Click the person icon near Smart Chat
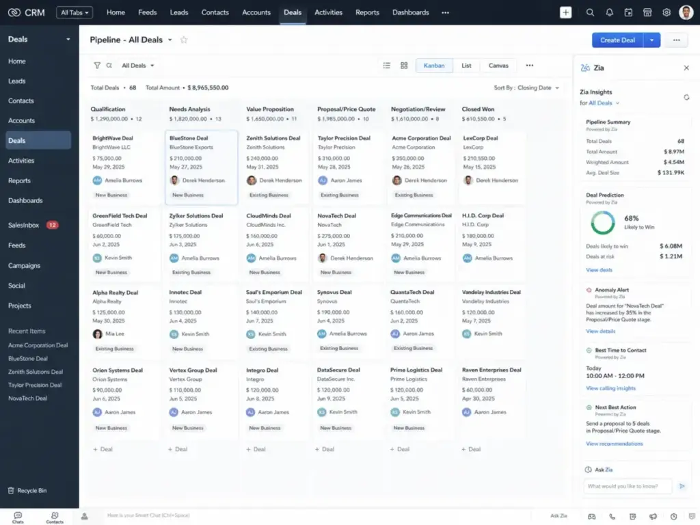The height and width of the screenshot is (525, 700). (84, 516)
